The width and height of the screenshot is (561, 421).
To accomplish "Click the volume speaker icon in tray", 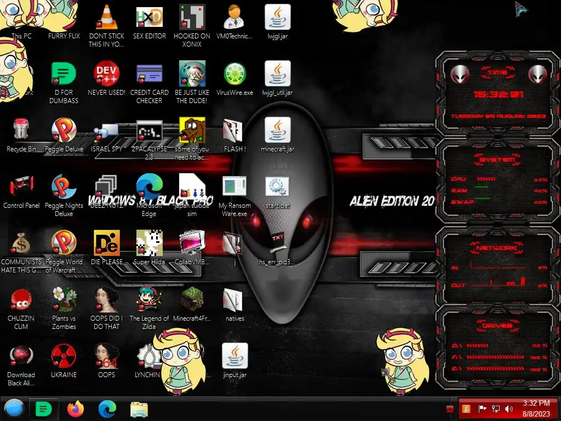I will (509, 408).
